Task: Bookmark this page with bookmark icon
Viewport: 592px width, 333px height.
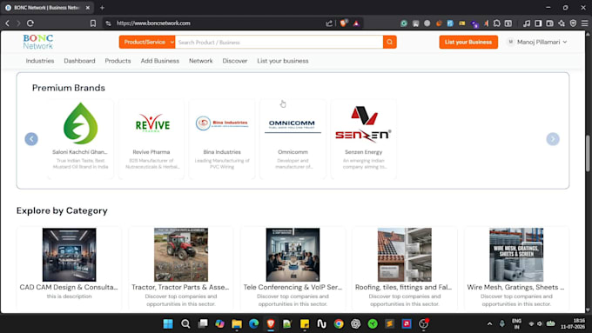Action: [93, 23]
